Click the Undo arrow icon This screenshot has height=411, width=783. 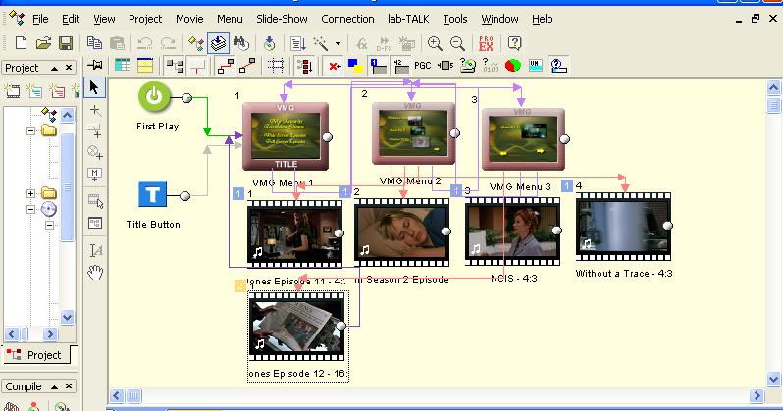tap(145, 43)
